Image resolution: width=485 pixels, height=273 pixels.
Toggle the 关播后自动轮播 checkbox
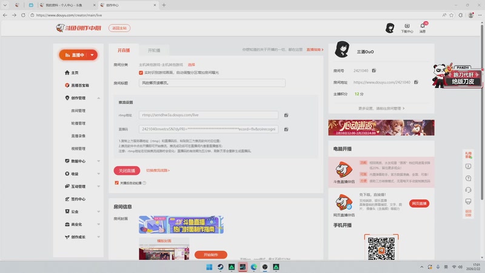[x=116, y=183]
